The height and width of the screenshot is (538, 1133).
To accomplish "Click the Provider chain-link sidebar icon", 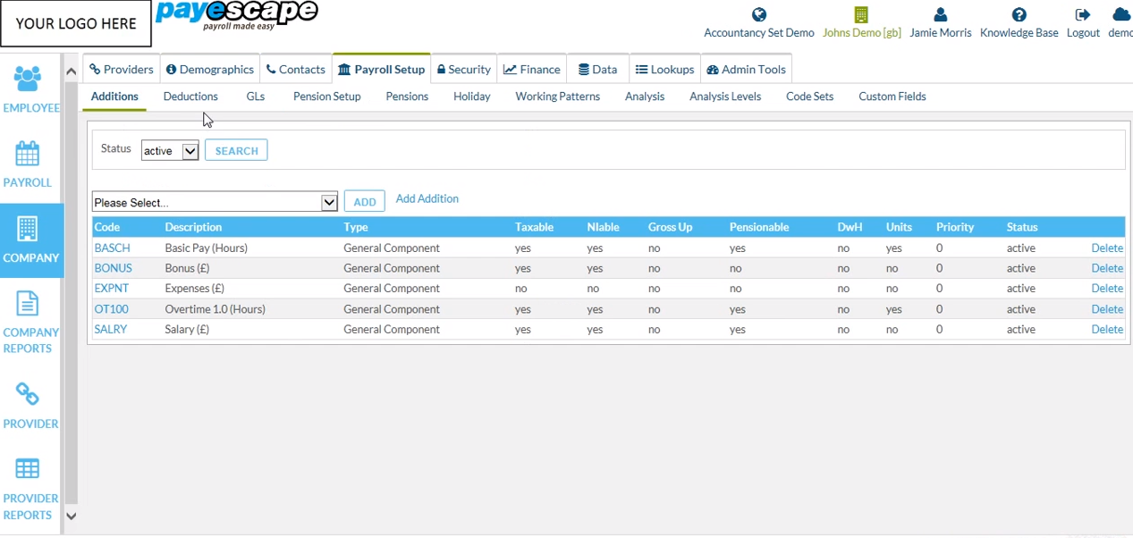I will point(30,395).
